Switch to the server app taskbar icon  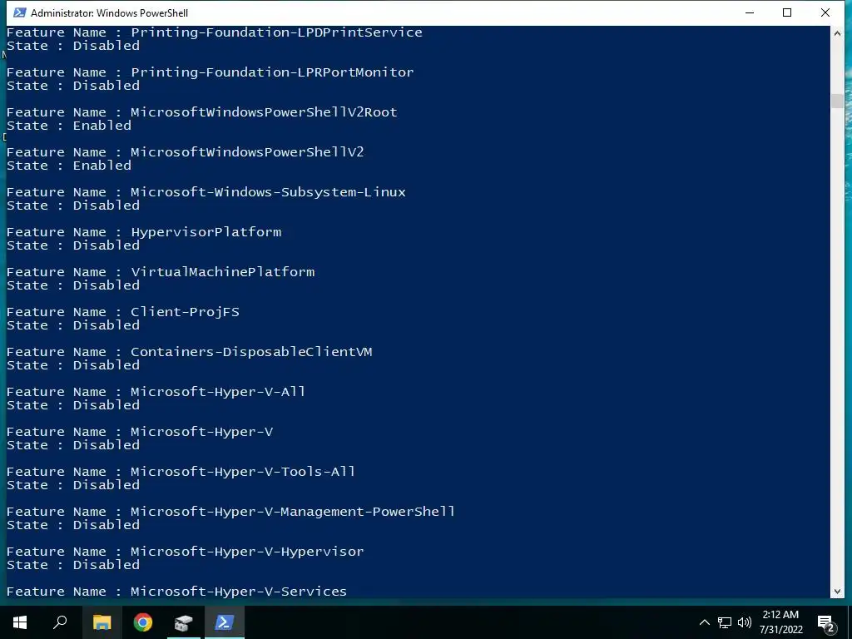184,622
